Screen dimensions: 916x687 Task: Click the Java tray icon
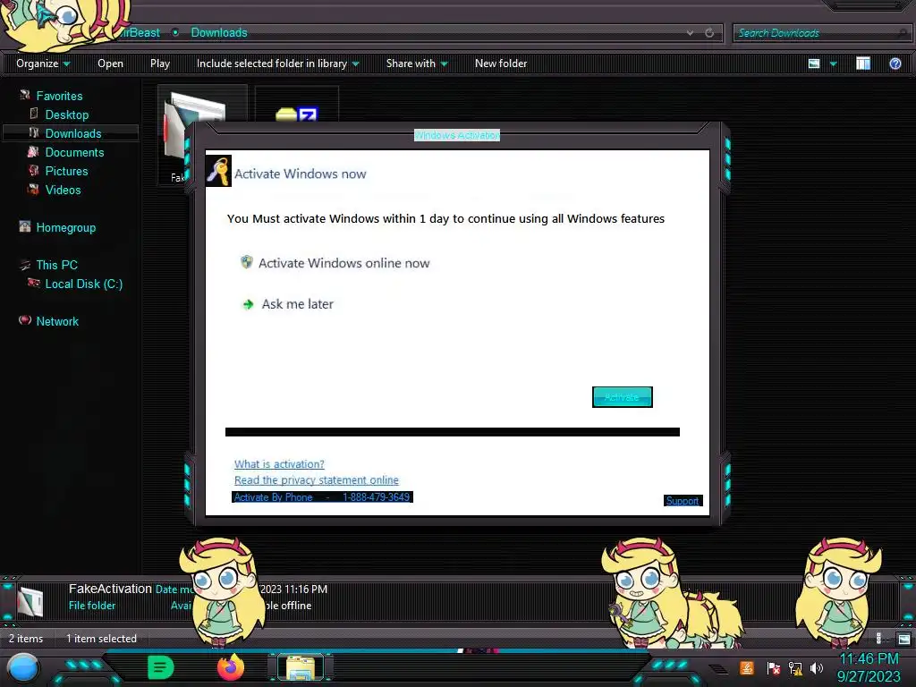747,667
